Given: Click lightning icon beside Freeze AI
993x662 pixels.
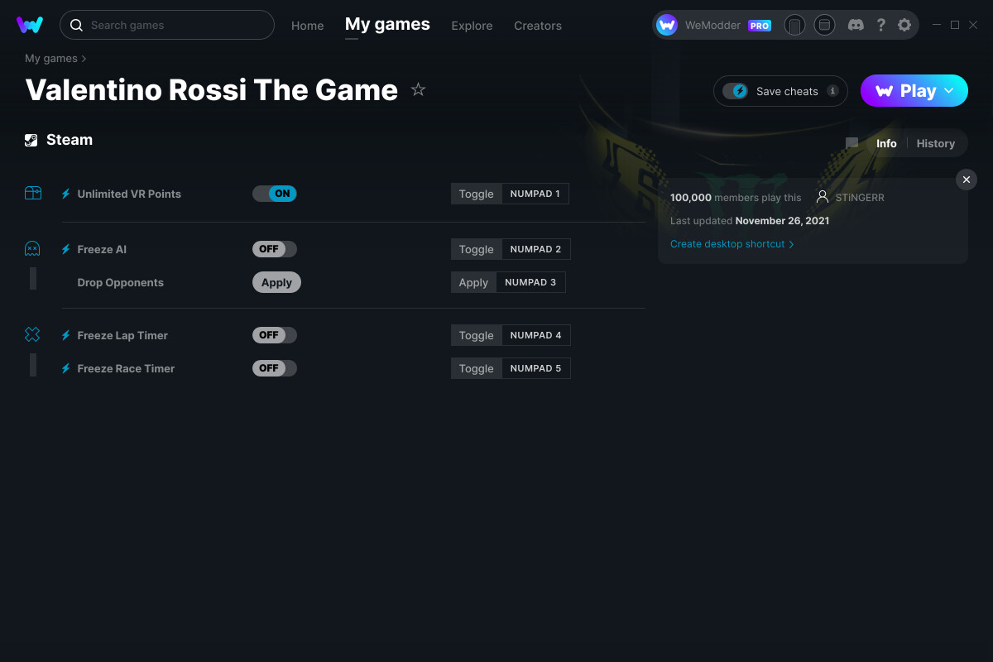Looking at the screenshot, I should coord(66,249).
